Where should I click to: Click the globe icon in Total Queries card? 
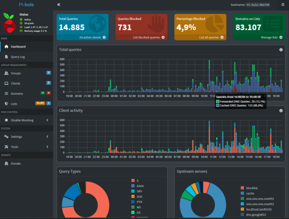[x=97, y=24]
